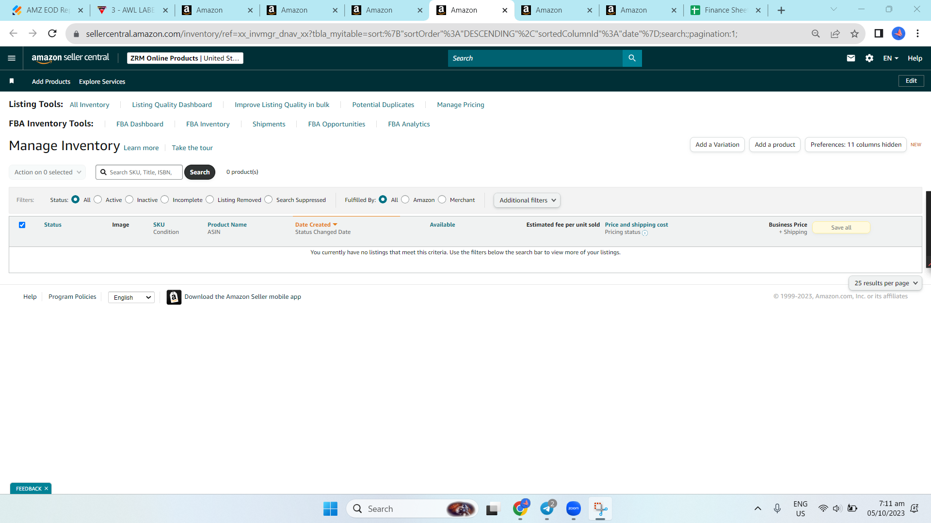Open the EN language selector in header
Screen dimensions: 931x523
[x=891, y=58]
